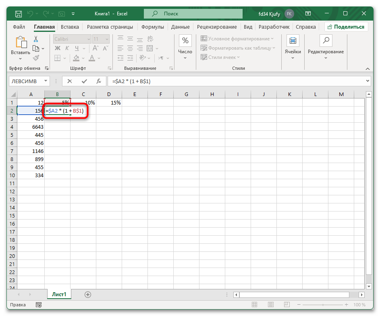Viewport: 380px width, 316px height.
Task: Click the Вставить paste icon
Action: point(21,42)
